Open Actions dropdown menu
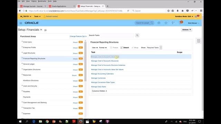 pos(186,30)
